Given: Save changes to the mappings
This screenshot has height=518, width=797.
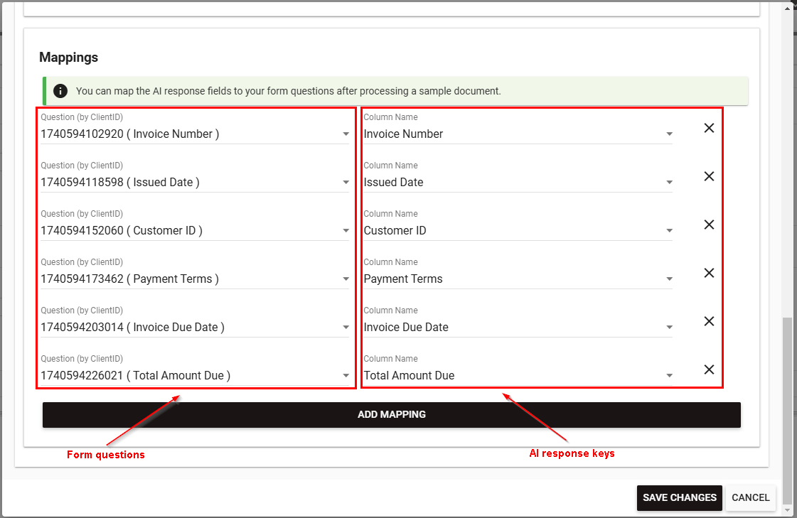Looking at the screenshot, I should click(x=679, y=498).
